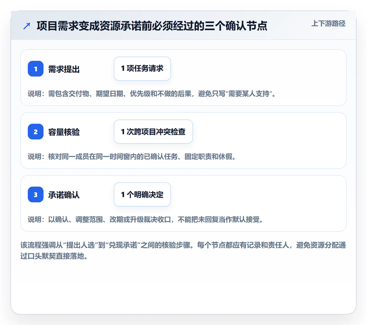Click the blue arrow icon beside the title
This screenshot has height=325, width=367.
click(27, 26)
